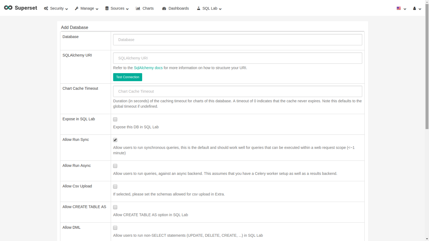Open the SqlAlchemy docs link

point(148,68)
